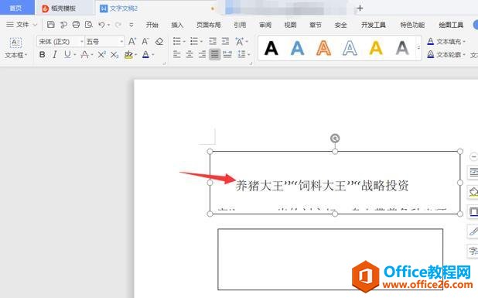Toggle justified alignment
478x298 pixels.
(x=214, y=55)
